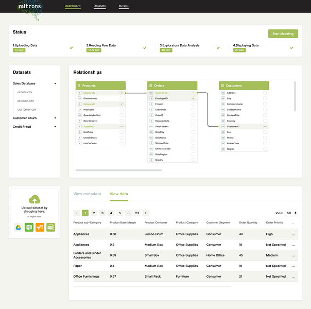Image resolution: width=311 pixels, height=309 pixels.
Task: Click the Relationships vertical scrollbar
Action: tap(295, 96)
